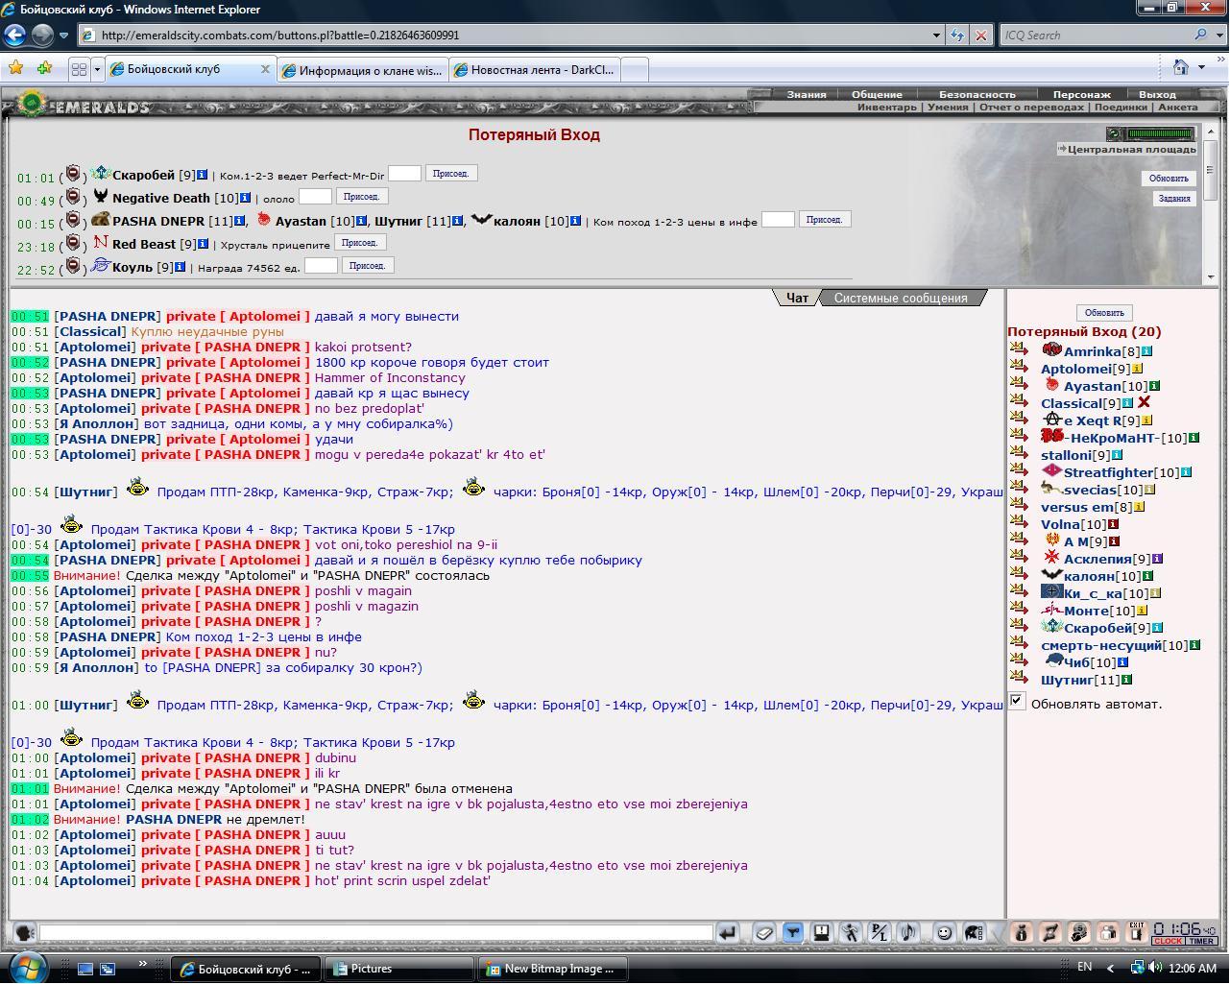Click info icon beside Streatfighter[10]
1230x984 pixels.
tap(1187, 472)
